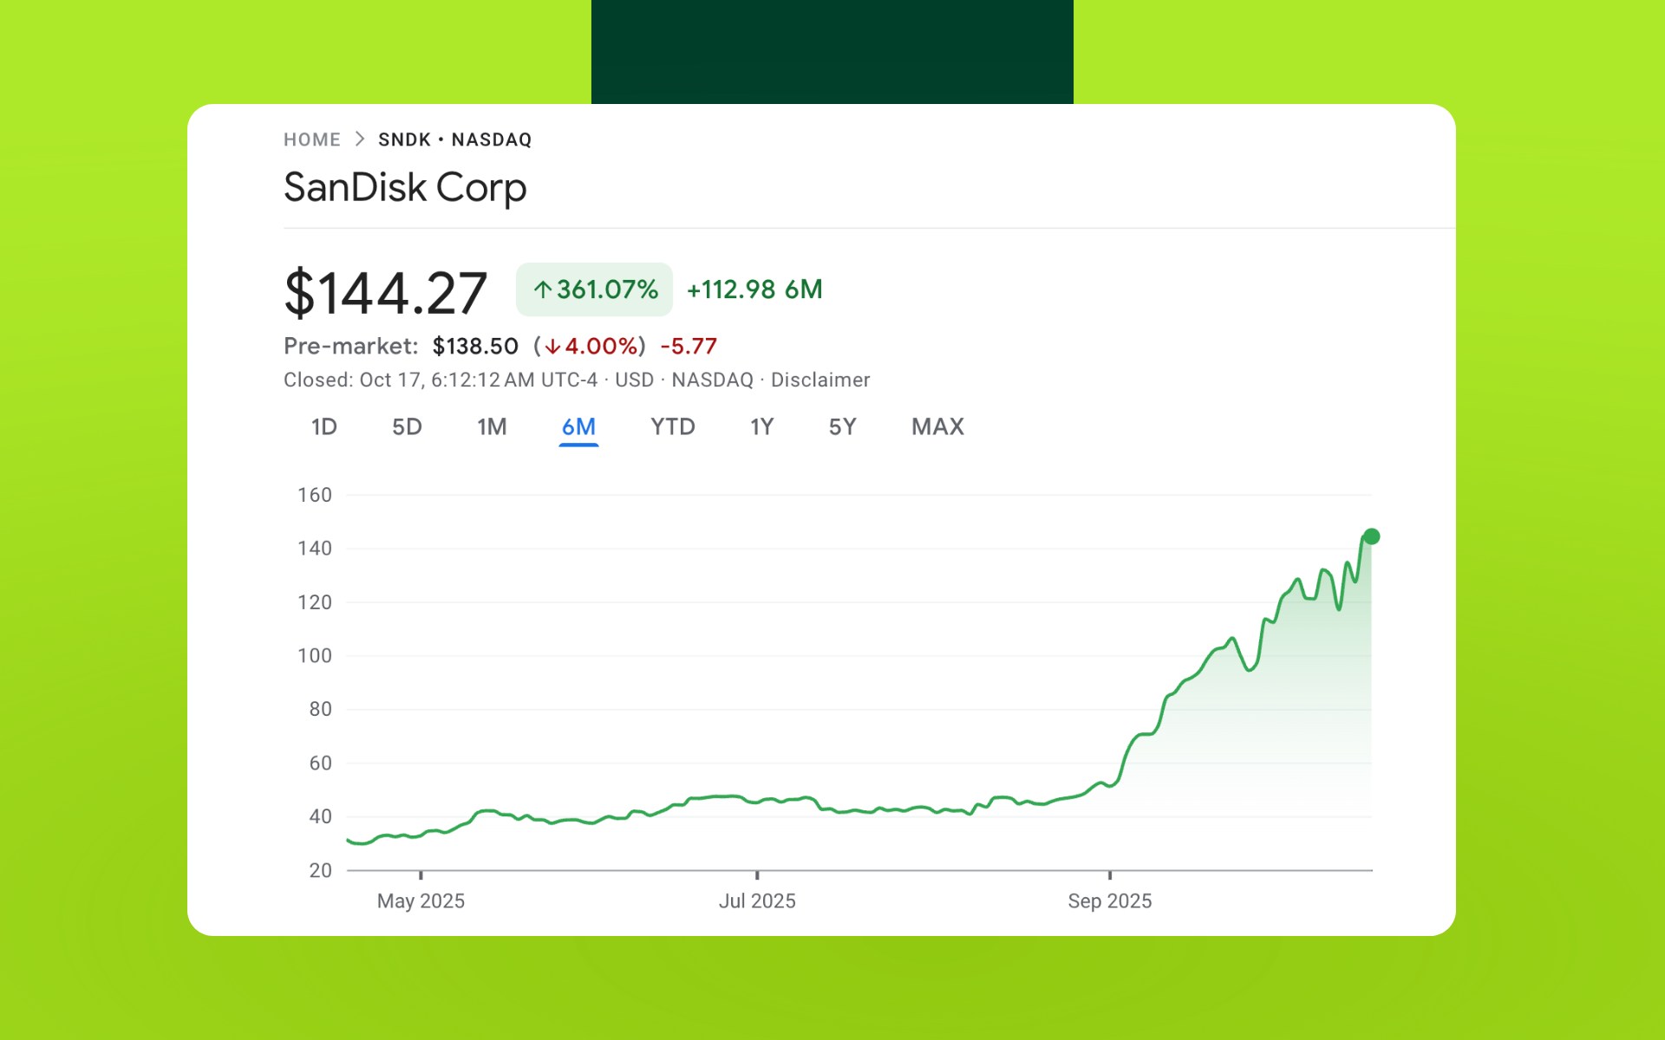Show the 1M chart range
This screenshot has height=1040, width=1665.
pyautogui.click(x=492, y=426)
